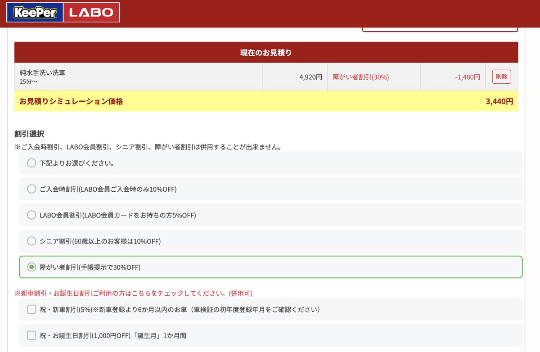Check the 祝・お誕生日割引 1,000円OFF checkbox
The image size is (540, 352).
(31, 335)
